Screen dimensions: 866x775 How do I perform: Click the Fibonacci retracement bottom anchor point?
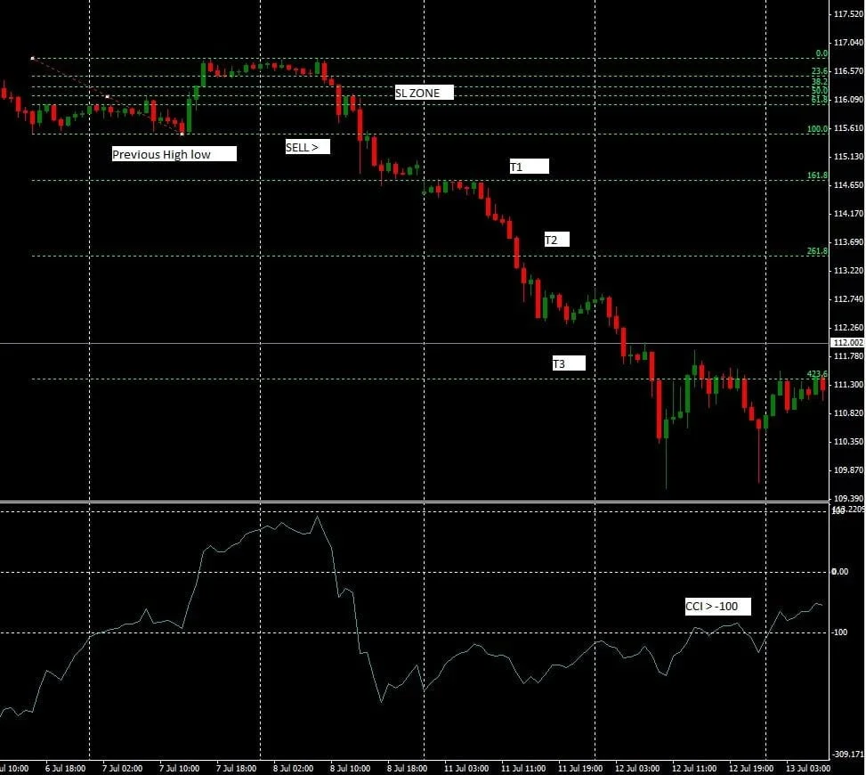point(182,134)
